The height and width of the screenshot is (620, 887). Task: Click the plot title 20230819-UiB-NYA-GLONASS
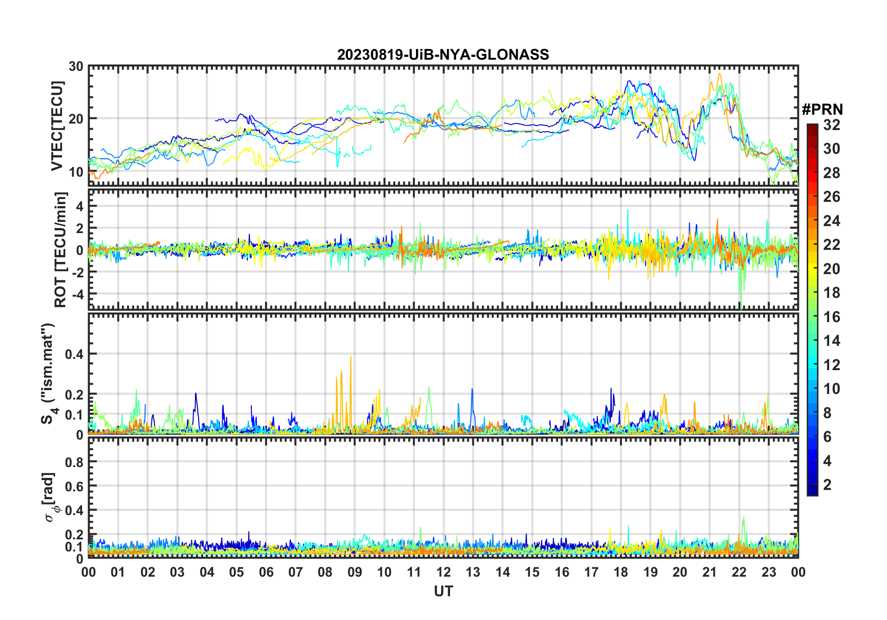click(x=443, y=55)
